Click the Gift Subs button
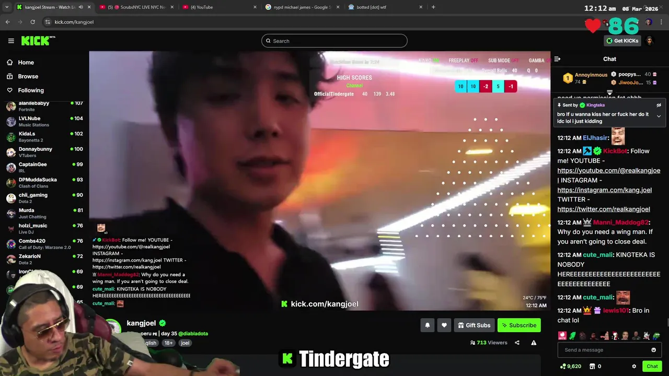The width and height of the screenshot is (669, 376). click(x=474, y=325)
